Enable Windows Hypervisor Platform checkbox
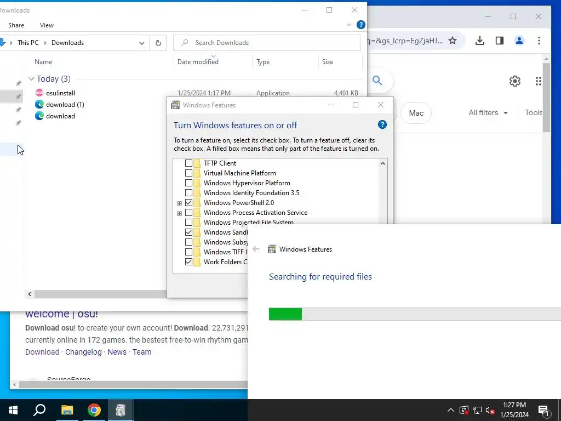Screen dimensions: 561x421 188,183
